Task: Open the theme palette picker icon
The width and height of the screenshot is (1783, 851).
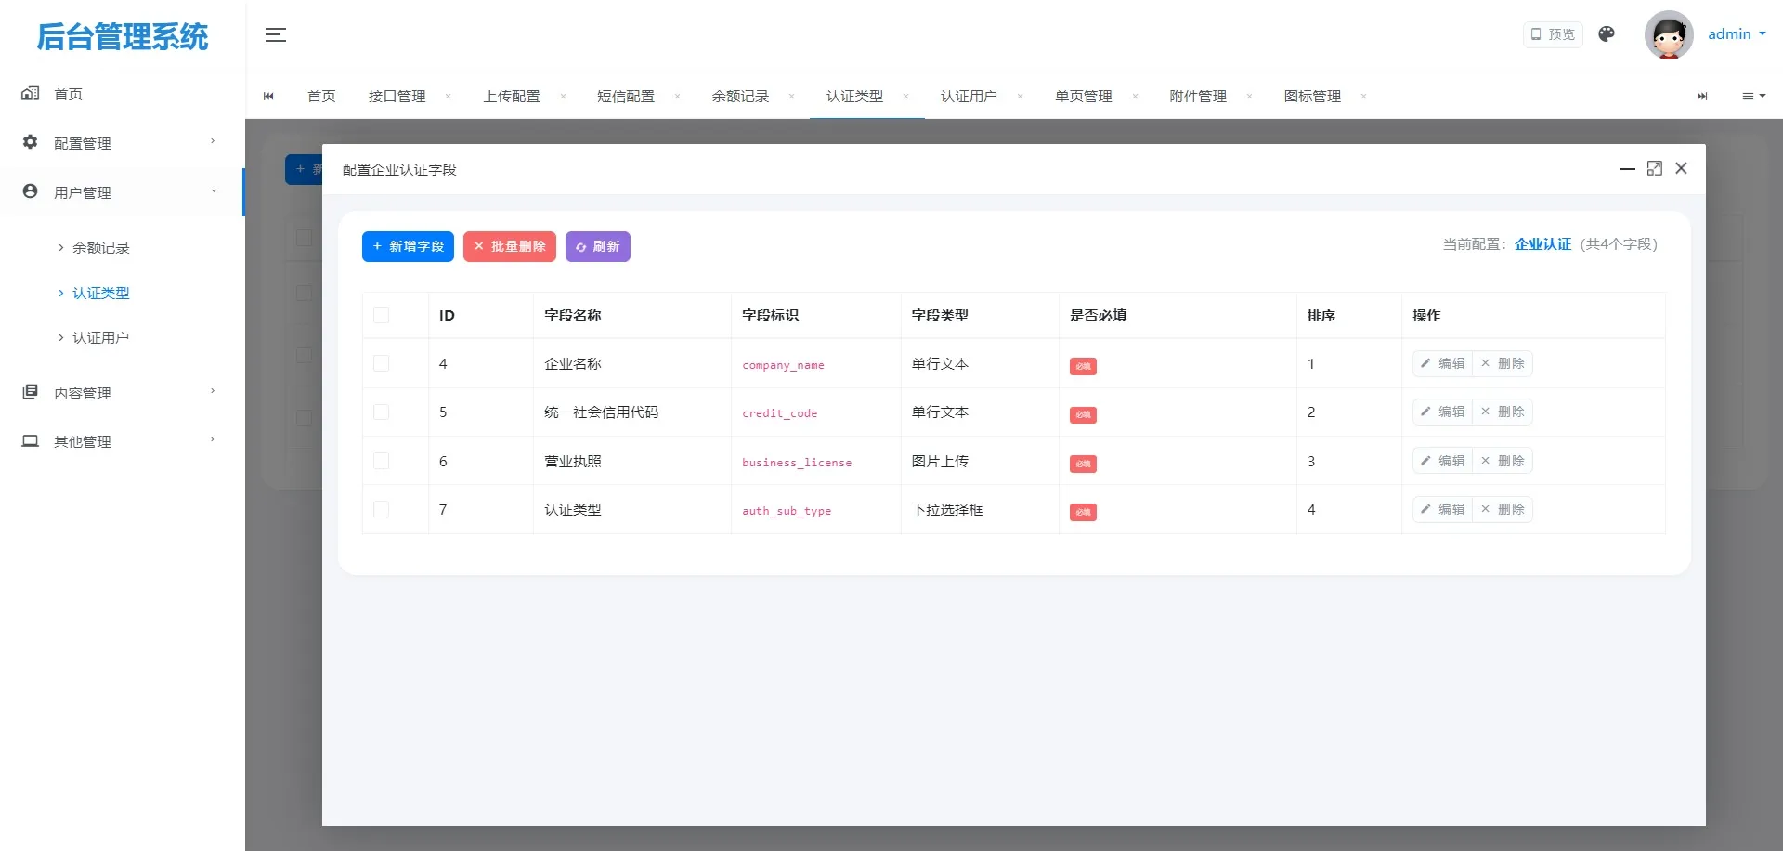Action: [1606, 34]
